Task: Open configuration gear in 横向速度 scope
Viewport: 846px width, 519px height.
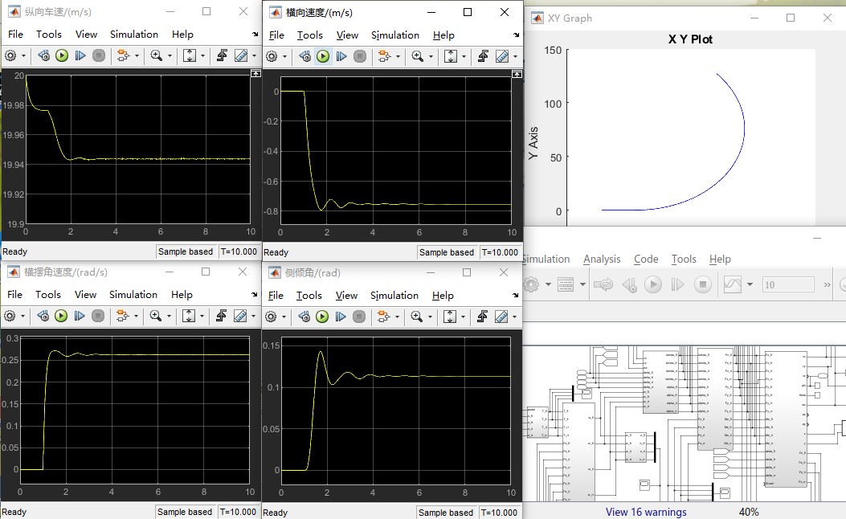Action: point(272,57)
